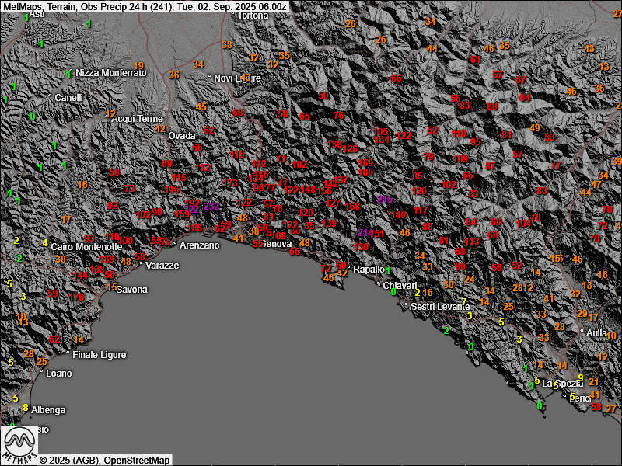Click the MetMaps logo in the corner

[20, 445]
